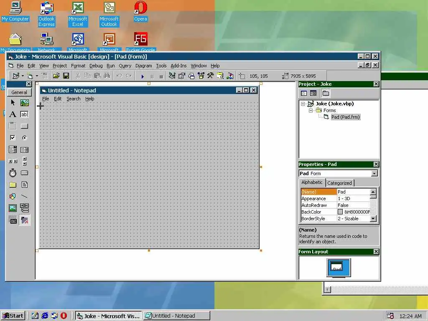Image resolution: width=428 pixels, height=321 pixels.
Task: Click the Search menu on Notepad form
Action: click(x=74, y=99)
